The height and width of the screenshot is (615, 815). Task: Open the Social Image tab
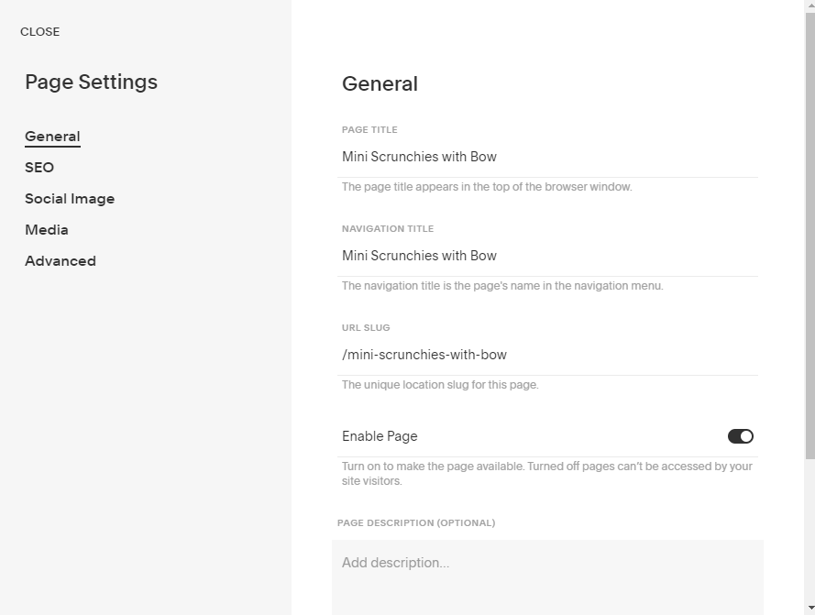[70, 199]
